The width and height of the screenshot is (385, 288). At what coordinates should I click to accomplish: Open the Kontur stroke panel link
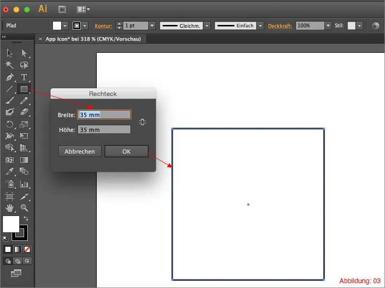tap(103, 26)
